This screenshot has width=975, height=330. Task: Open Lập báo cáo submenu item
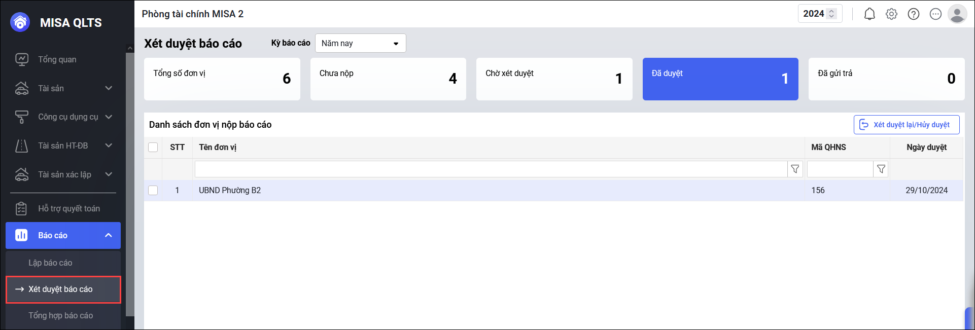[x=50, y=263]
